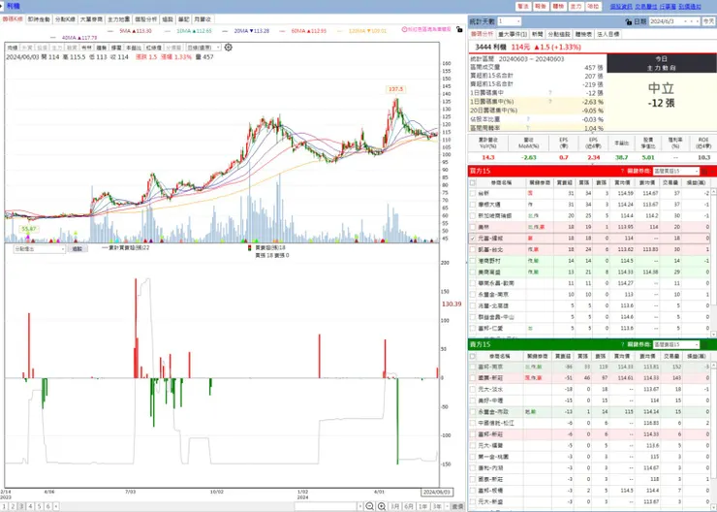Image resolution: width=717 pixels, height=512 pixels.
Task: Click the red 主力 button in top bar
Action: pos(576,7)
